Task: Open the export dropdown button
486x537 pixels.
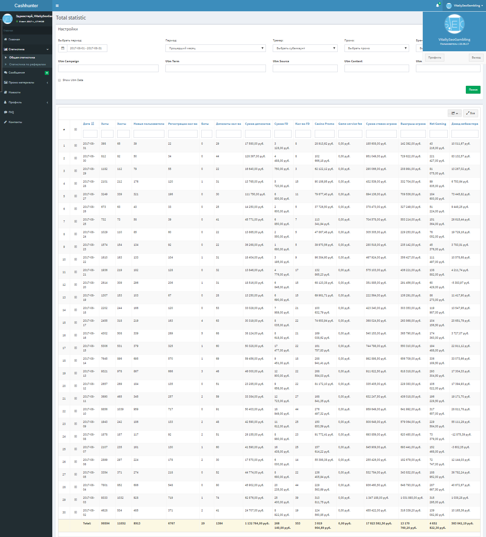Action: click(x=455, y=113)
